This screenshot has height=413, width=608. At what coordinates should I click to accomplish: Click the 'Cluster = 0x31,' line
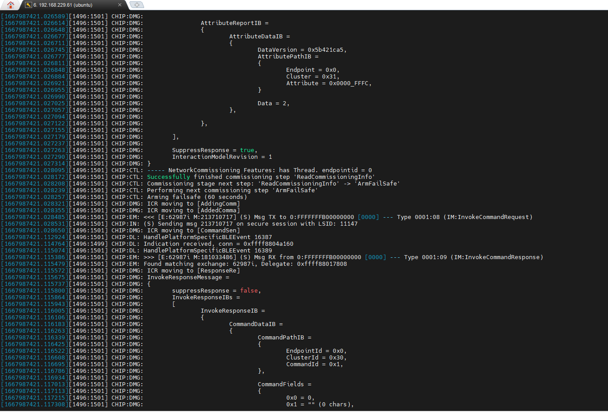pos(313,77)
